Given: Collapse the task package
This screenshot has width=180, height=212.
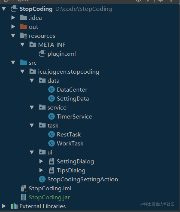Looking at the screenshot, I should [x=32, y=125].
